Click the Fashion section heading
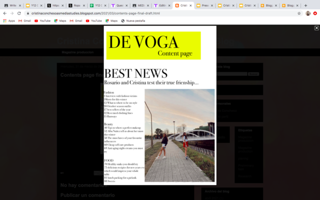Screen dimensions: 320x200 pyautogui.click(x=109, y=92)
